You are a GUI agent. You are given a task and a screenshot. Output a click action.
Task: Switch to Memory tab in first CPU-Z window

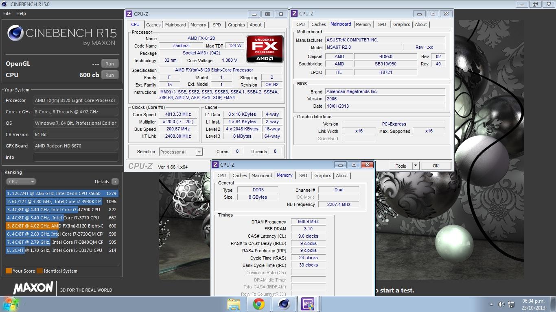pos(198,25)
